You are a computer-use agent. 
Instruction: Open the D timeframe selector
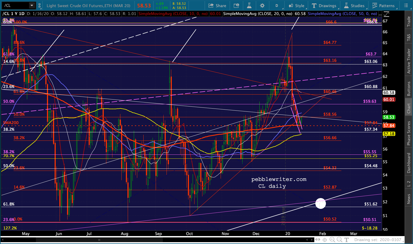(x=277, y=6)
